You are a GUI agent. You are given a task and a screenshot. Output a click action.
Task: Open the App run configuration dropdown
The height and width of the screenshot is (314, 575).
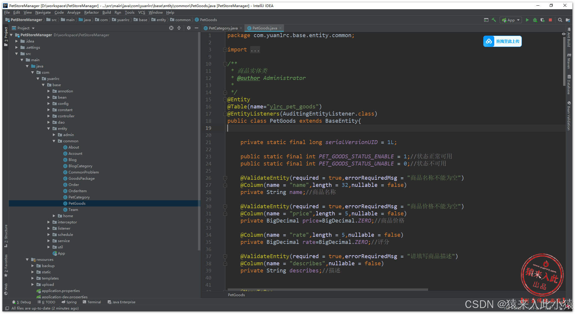[511, 20]
